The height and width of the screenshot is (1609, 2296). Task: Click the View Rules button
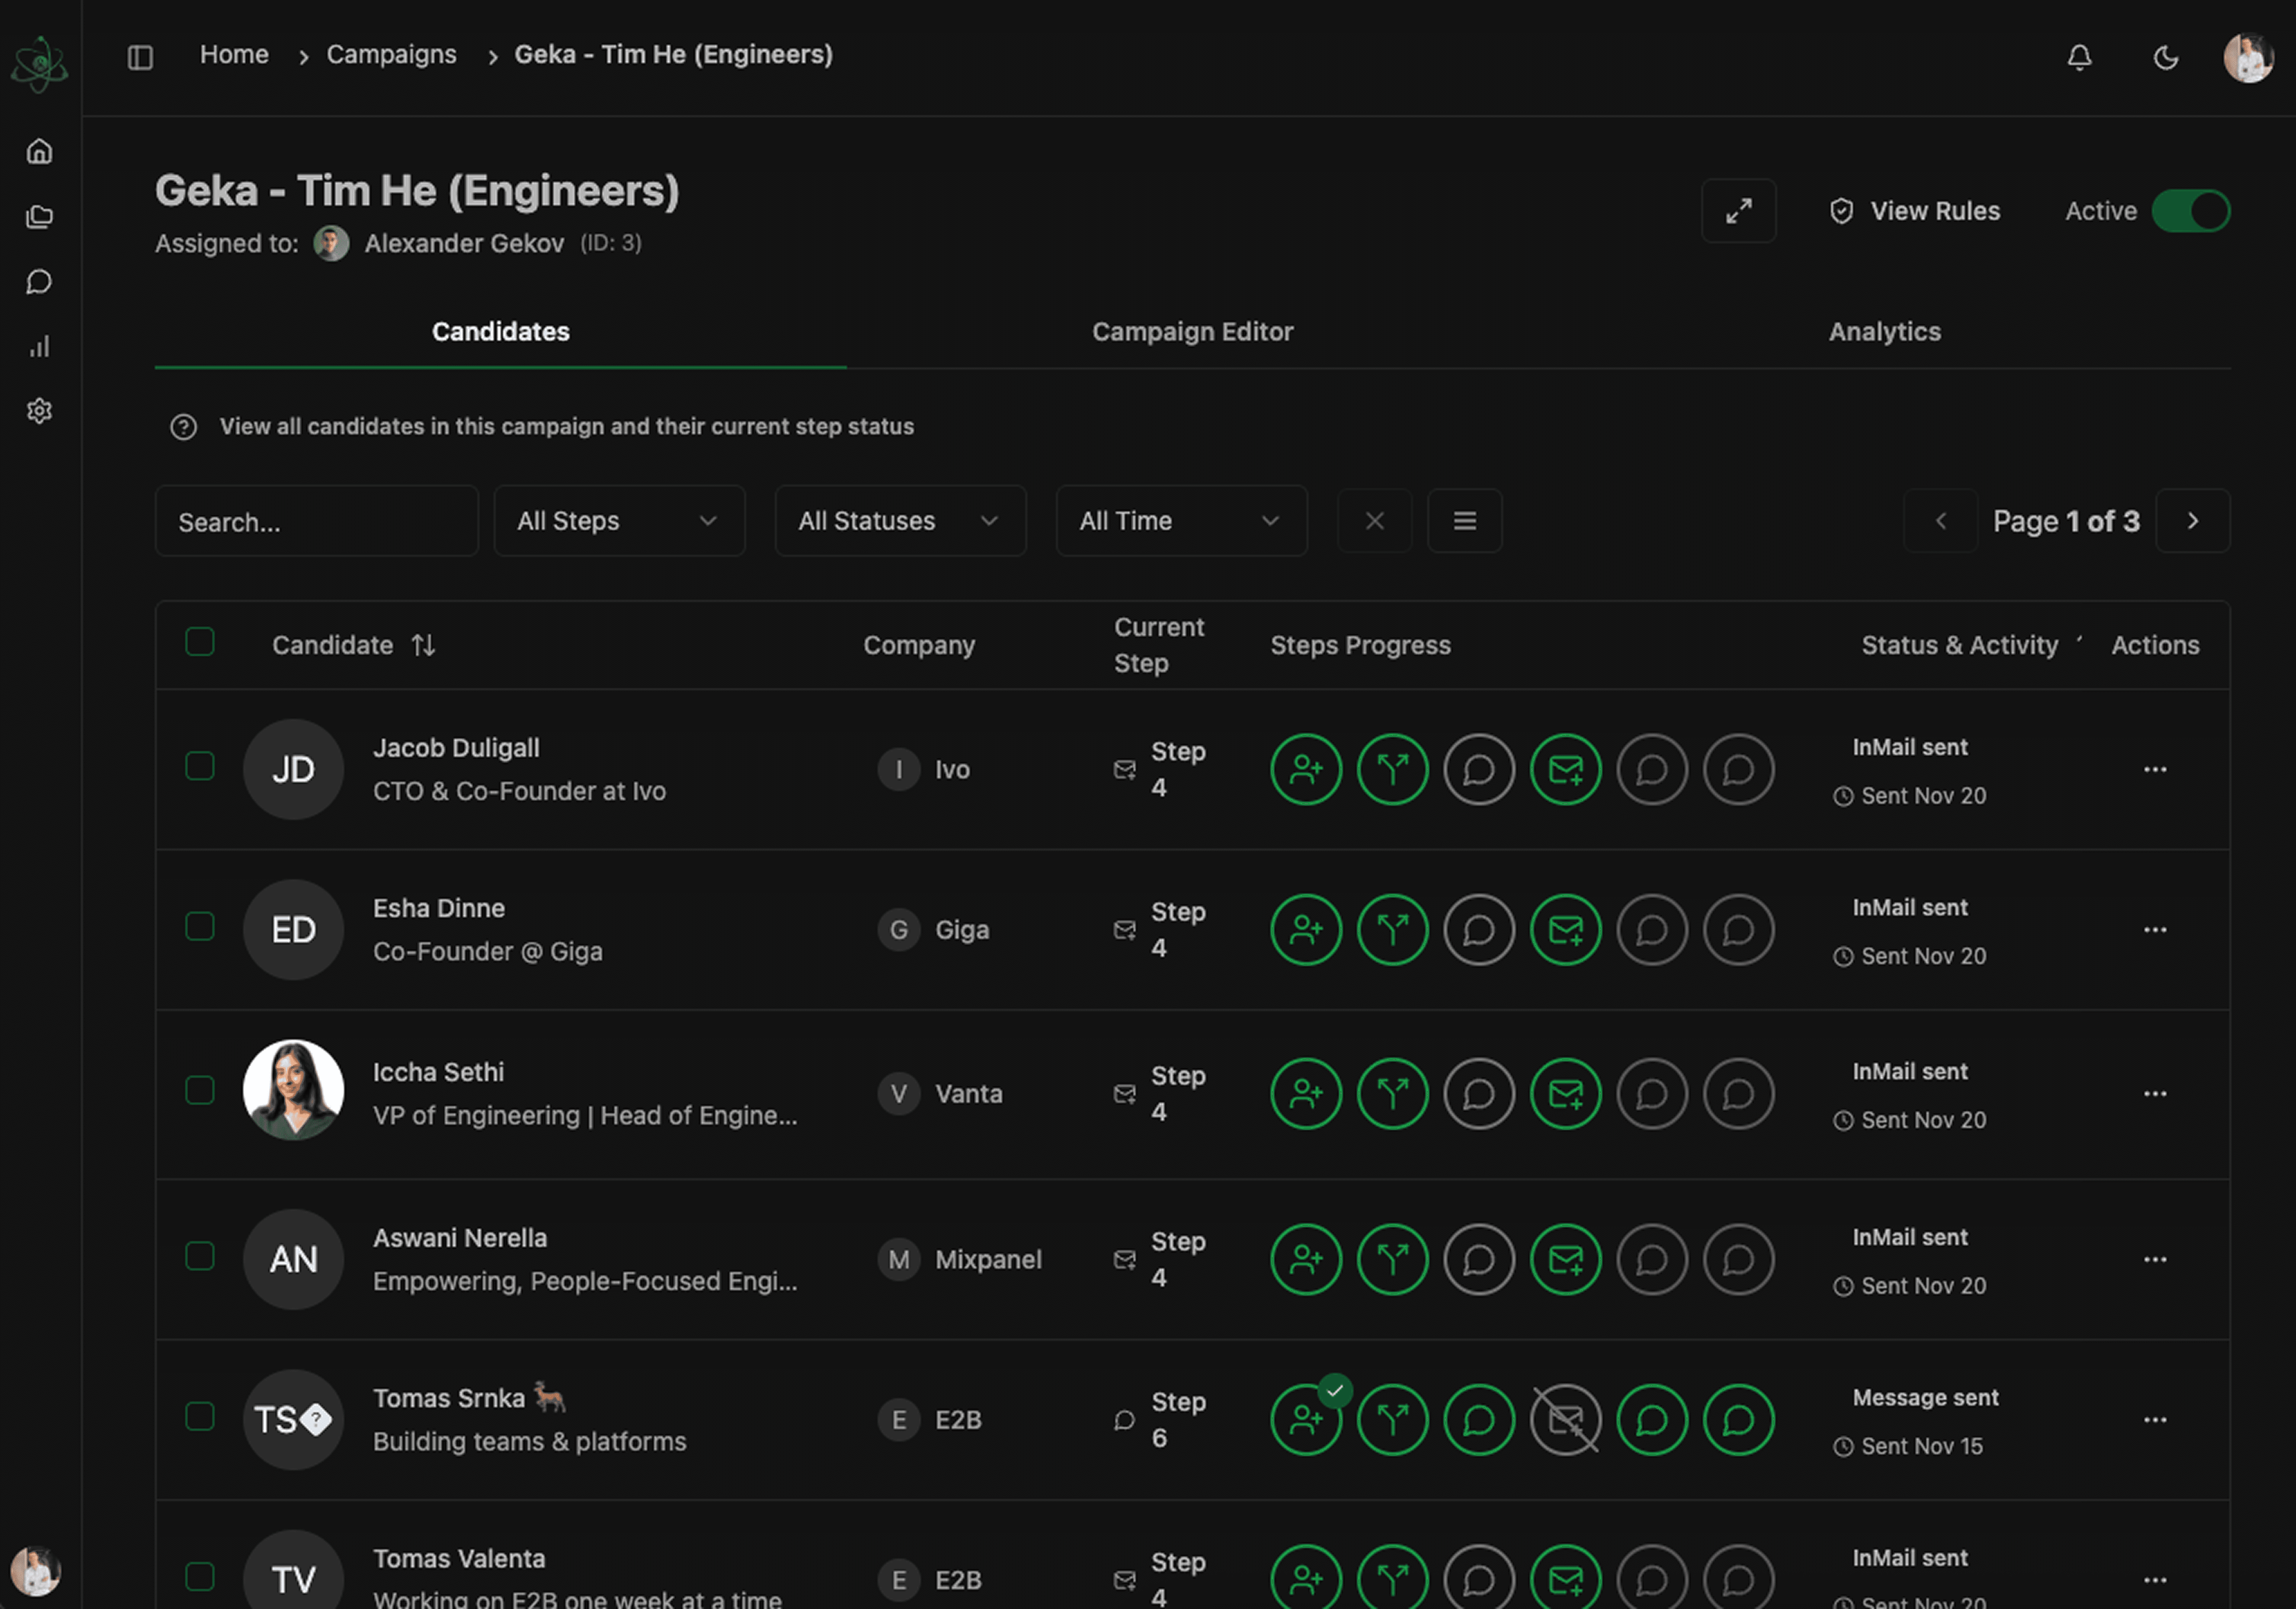1915,211
